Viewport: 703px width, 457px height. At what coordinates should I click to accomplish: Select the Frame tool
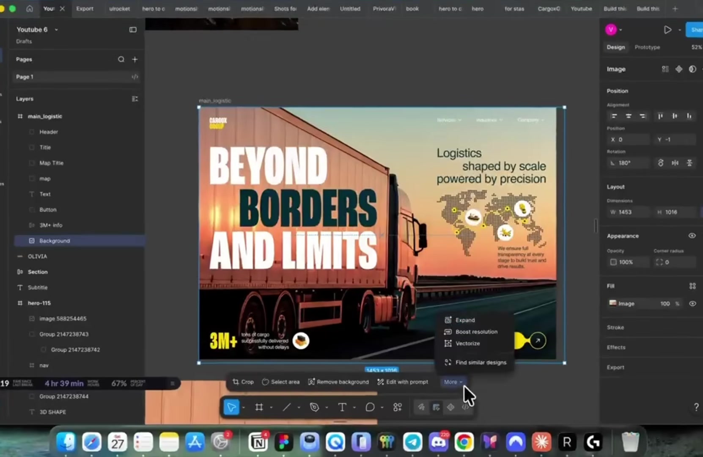(259, 407)
